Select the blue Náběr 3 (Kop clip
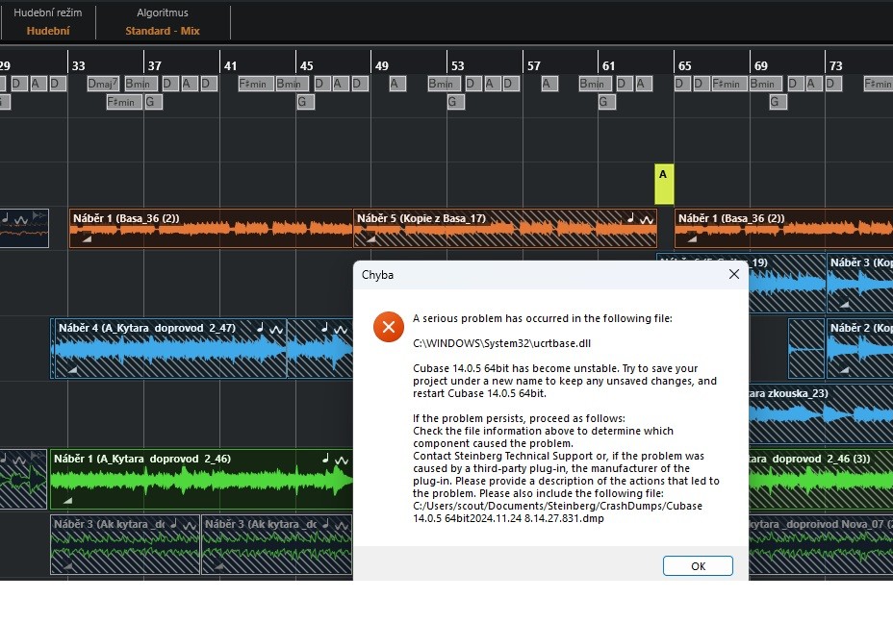The width and height of the screenshot is (893, 623). 859,283
